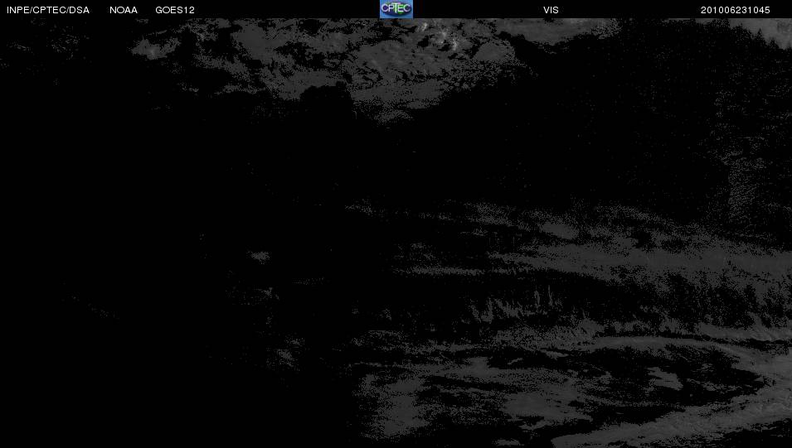Click the INPE/CPTEC/DSA header text
Viewport: 792px width, 448px height.
pyautogui.click(x=48, y=10)
